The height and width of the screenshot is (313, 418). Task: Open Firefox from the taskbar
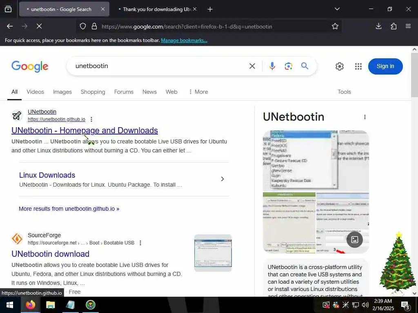(x=30, y=305)
